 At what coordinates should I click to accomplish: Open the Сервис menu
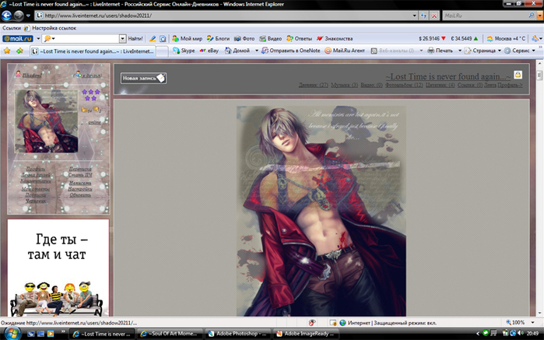[x=519, y=51]
